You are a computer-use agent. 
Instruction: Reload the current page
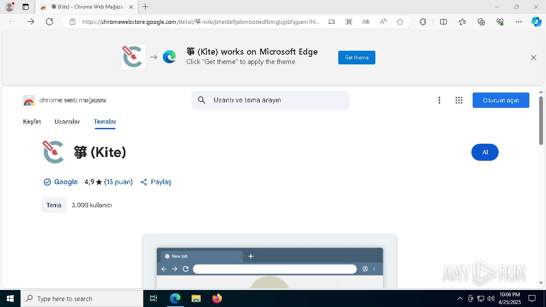pyautogui.click(x=49, y=22)
